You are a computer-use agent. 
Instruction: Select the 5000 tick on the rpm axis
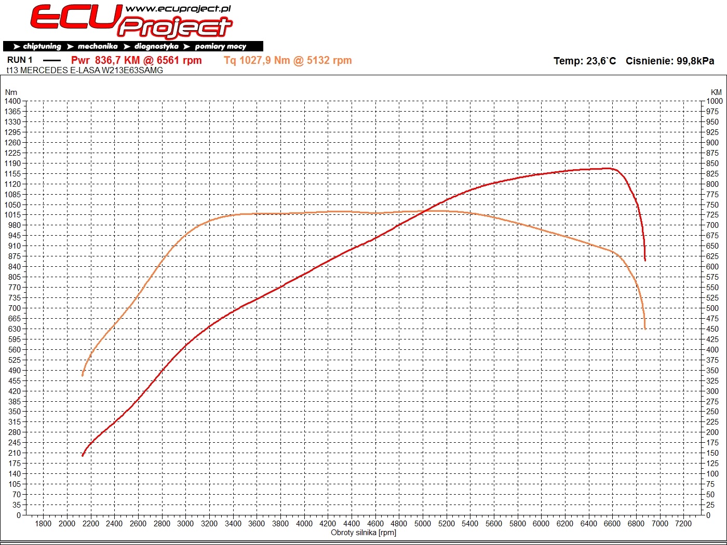[423, 523]
